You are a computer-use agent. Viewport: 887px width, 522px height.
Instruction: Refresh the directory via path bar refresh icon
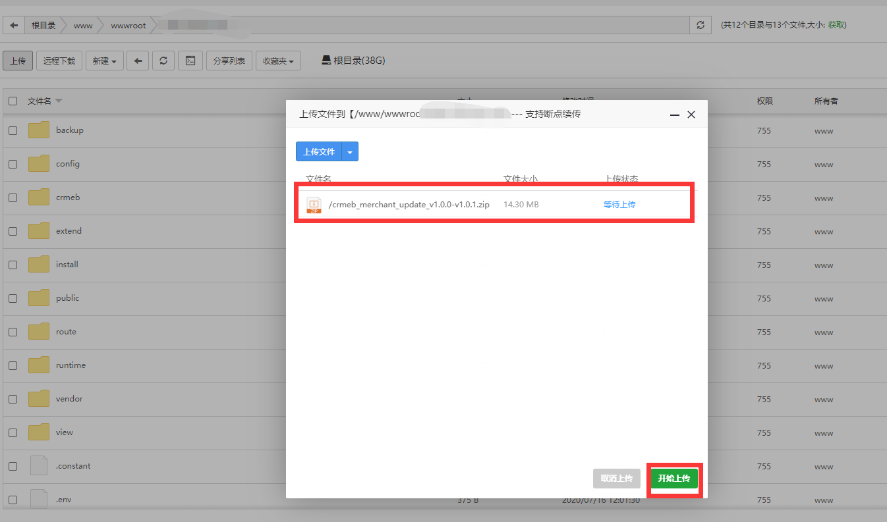click(701, 25)
